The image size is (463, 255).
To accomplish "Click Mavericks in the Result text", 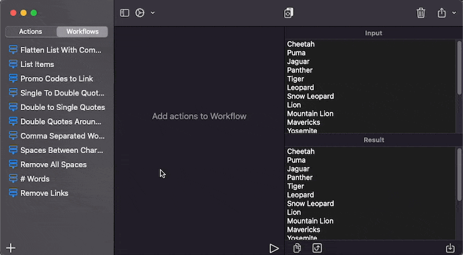I will tap(303, 230).
